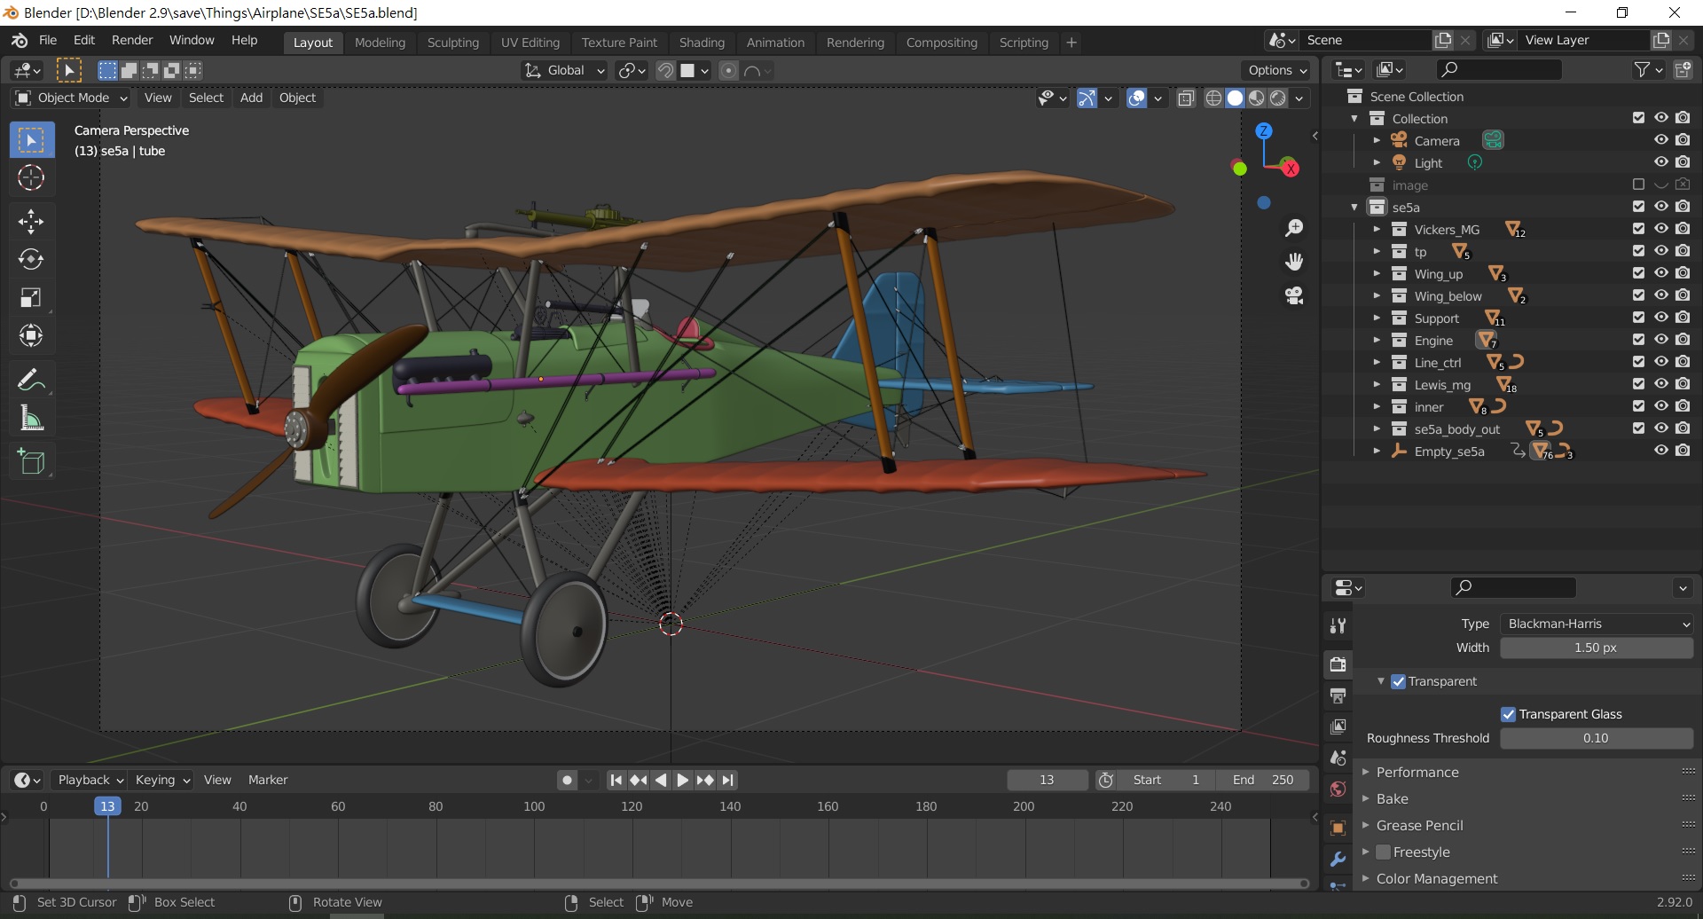
Task: Select the Scale tool
Action: point(31,297)
